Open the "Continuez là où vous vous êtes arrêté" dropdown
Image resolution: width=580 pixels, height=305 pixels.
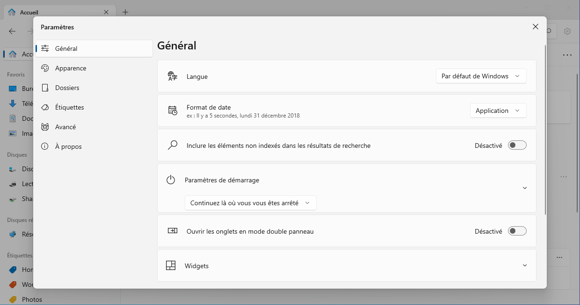[250, 203]
